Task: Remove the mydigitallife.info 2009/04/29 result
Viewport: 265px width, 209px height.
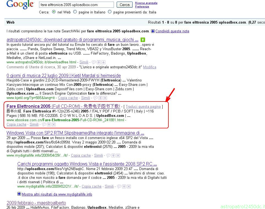Action: [x=118, y=156]
